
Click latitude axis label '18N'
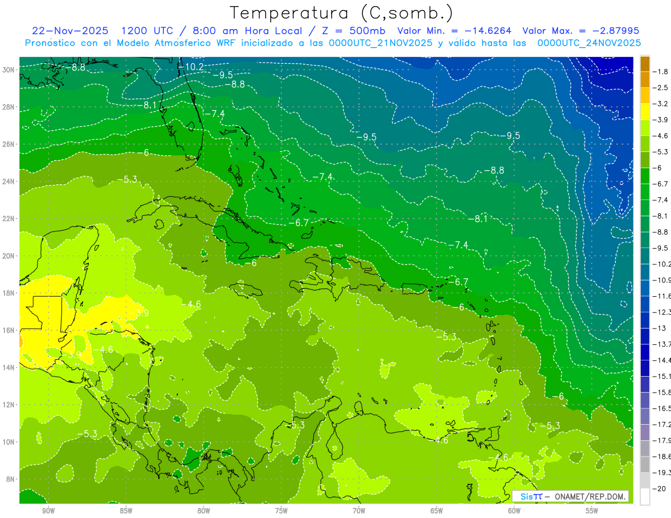click(9, 293)
